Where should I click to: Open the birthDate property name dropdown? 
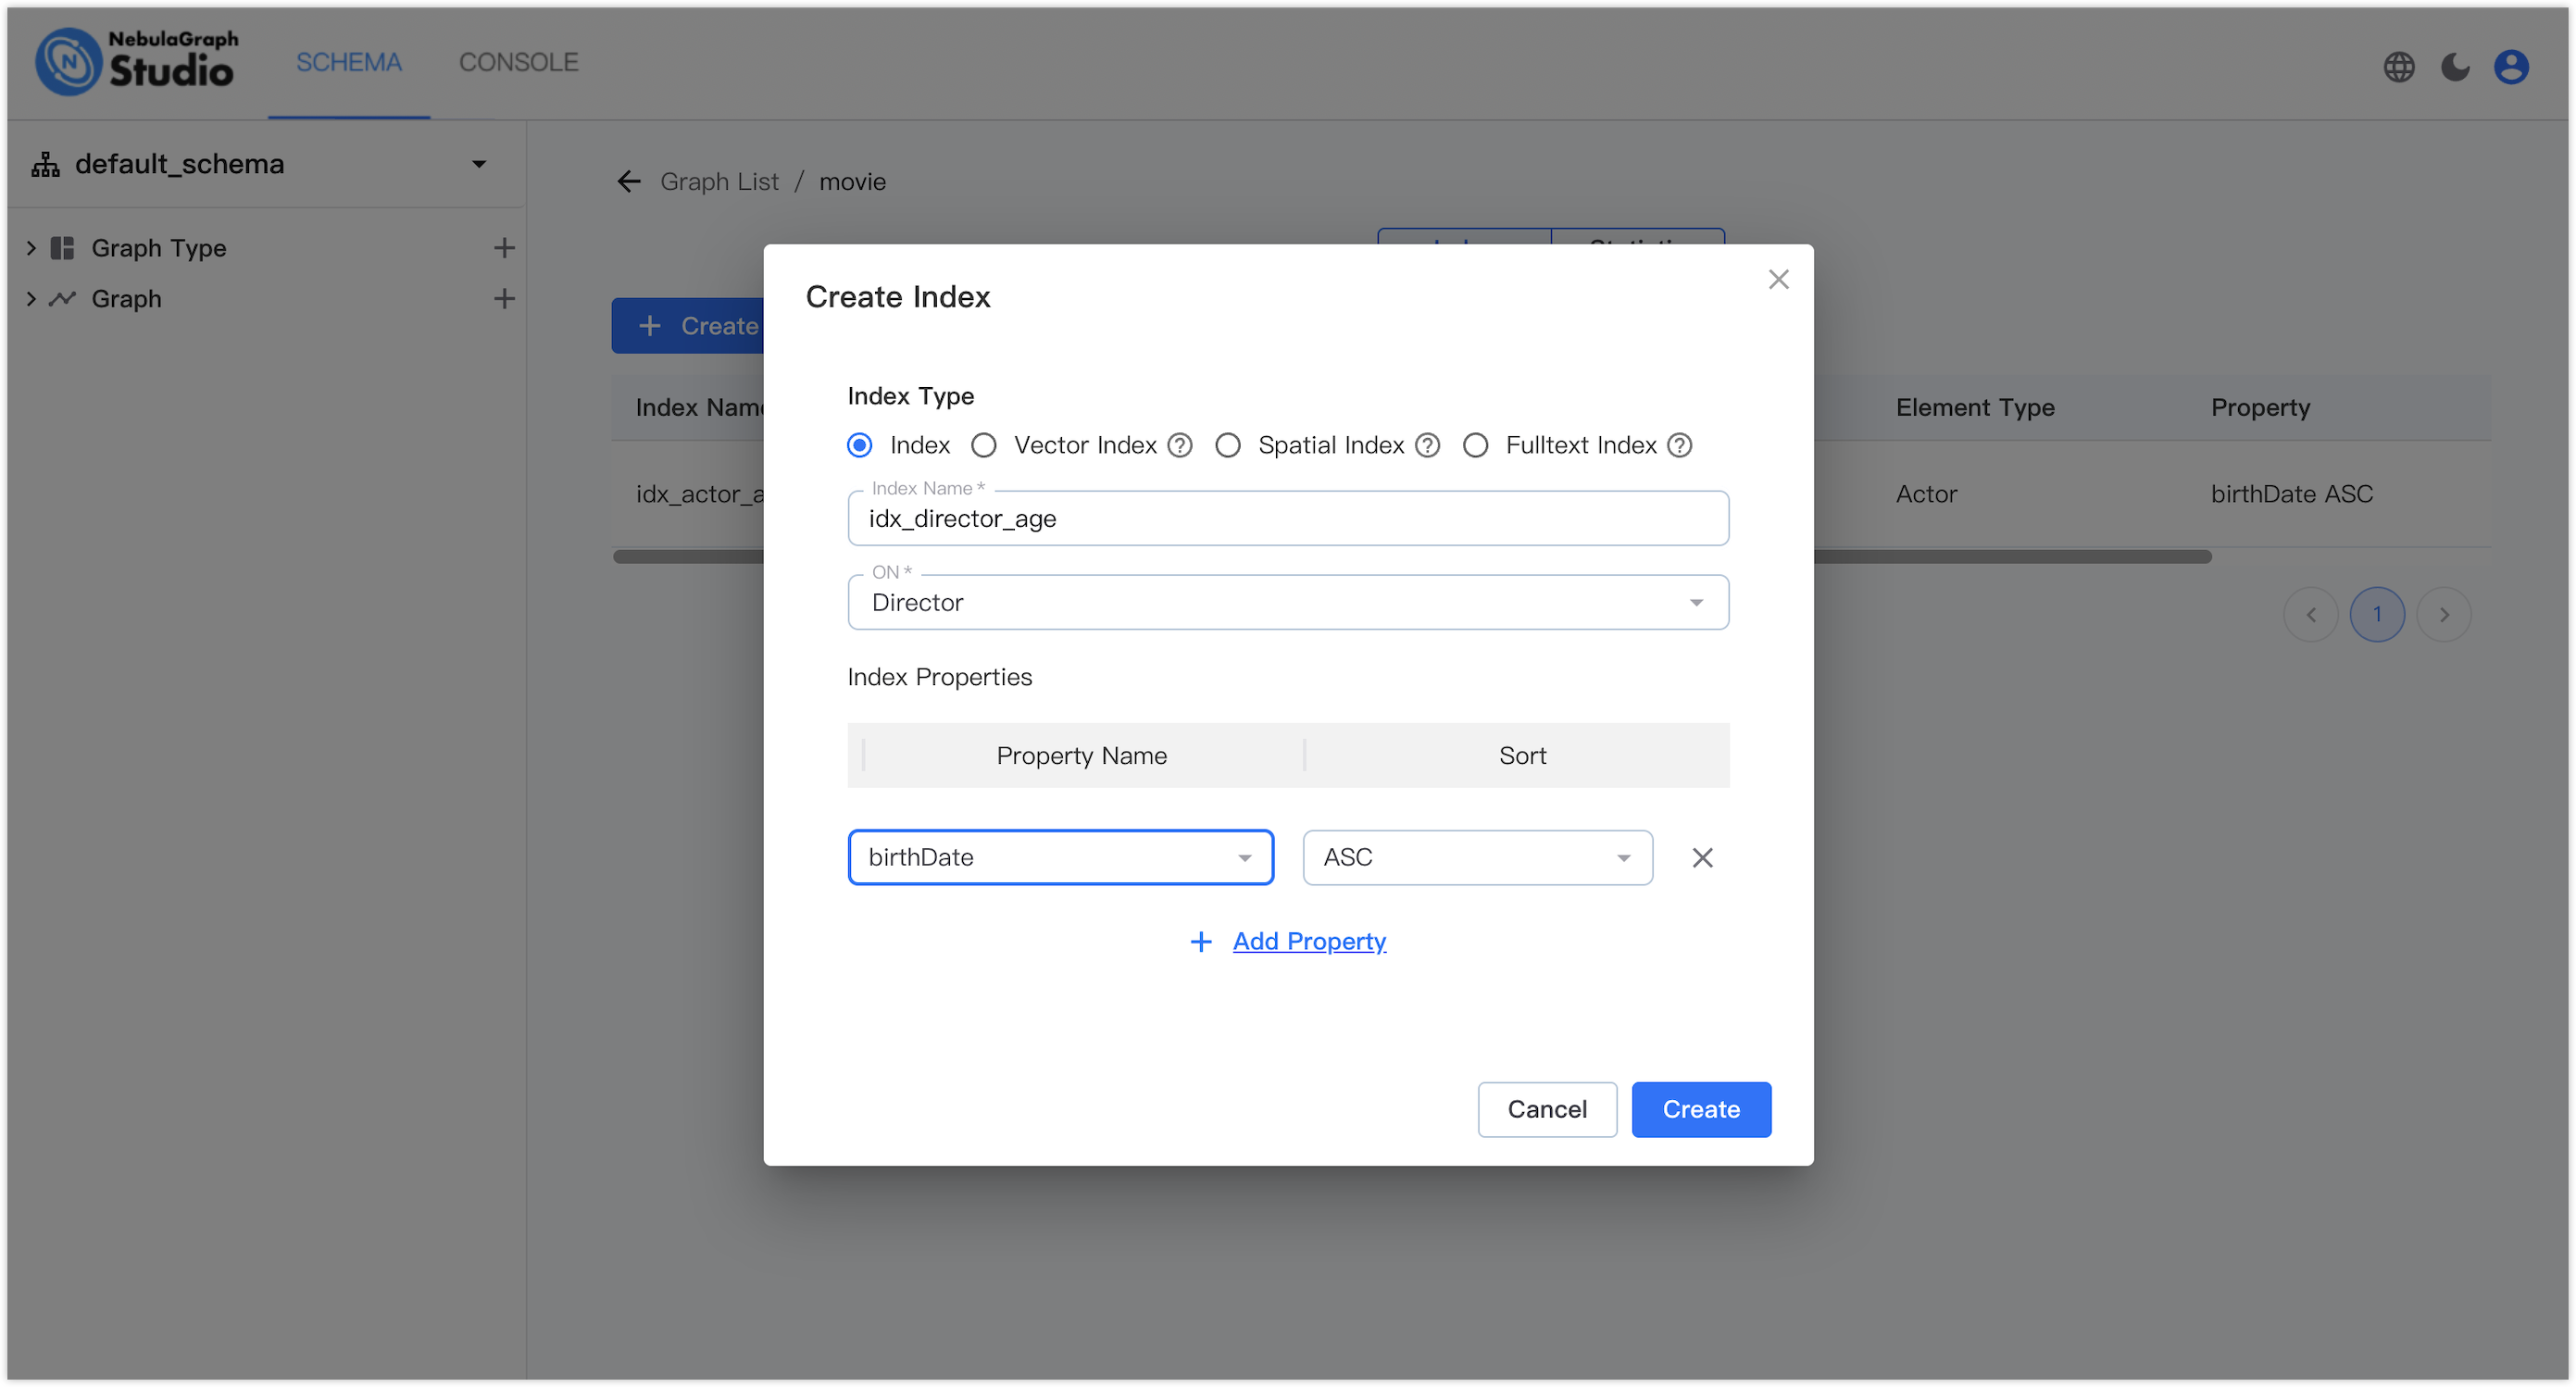click(x=1060, y=857)
